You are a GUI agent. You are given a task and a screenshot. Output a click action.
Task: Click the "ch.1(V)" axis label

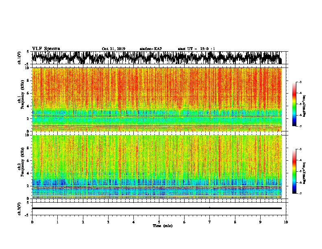(x=20, y=58)
